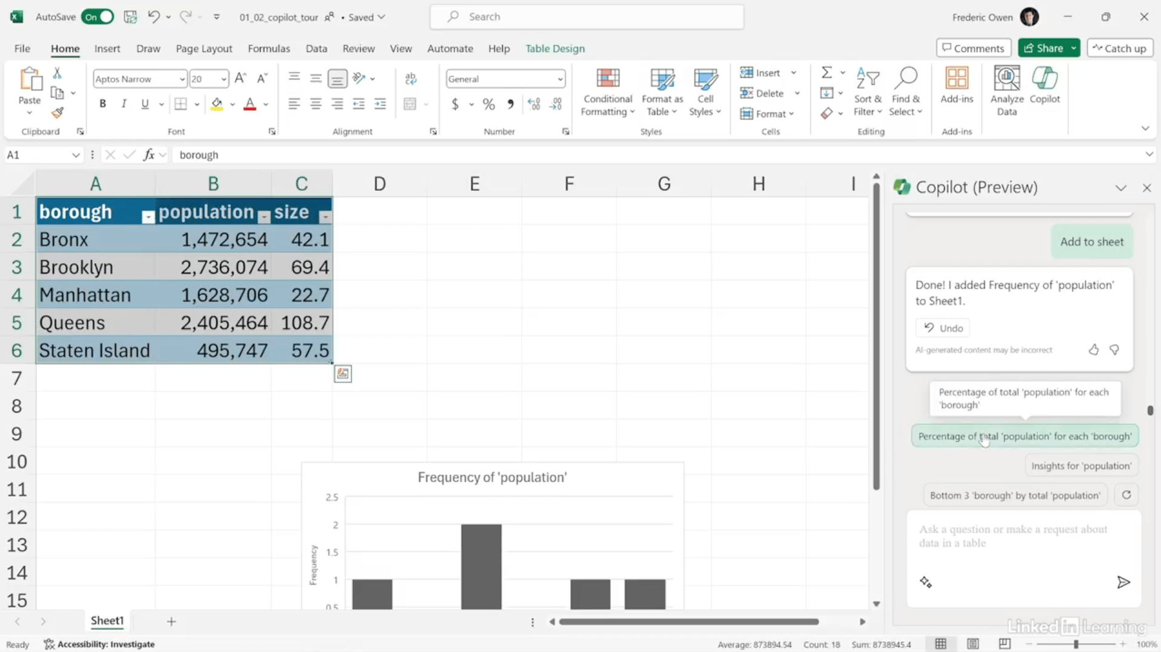Select the Sheet1 sheet tab
This screenshot has height=652, width=1161.
tap(107, 620)
